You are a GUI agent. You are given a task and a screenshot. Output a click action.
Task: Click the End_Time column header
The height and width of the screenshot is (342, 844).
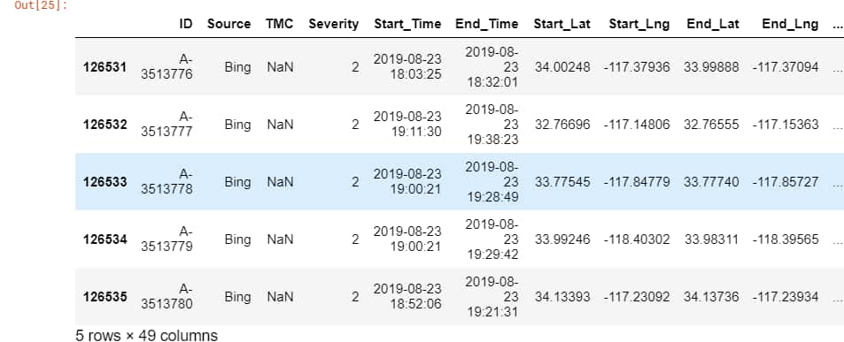coord(486,24)
